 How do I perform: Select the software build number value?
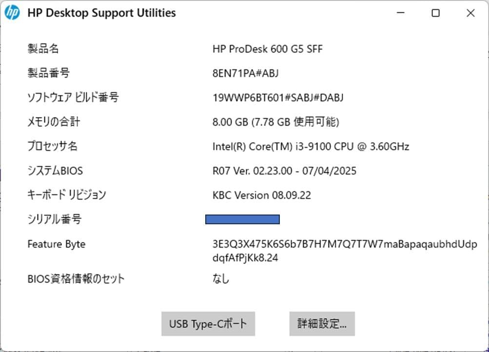(278, 98)
